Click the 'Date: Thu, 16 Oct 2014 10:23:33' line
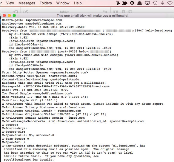Viewport: 174px width, 162px height. click(35, 90)
